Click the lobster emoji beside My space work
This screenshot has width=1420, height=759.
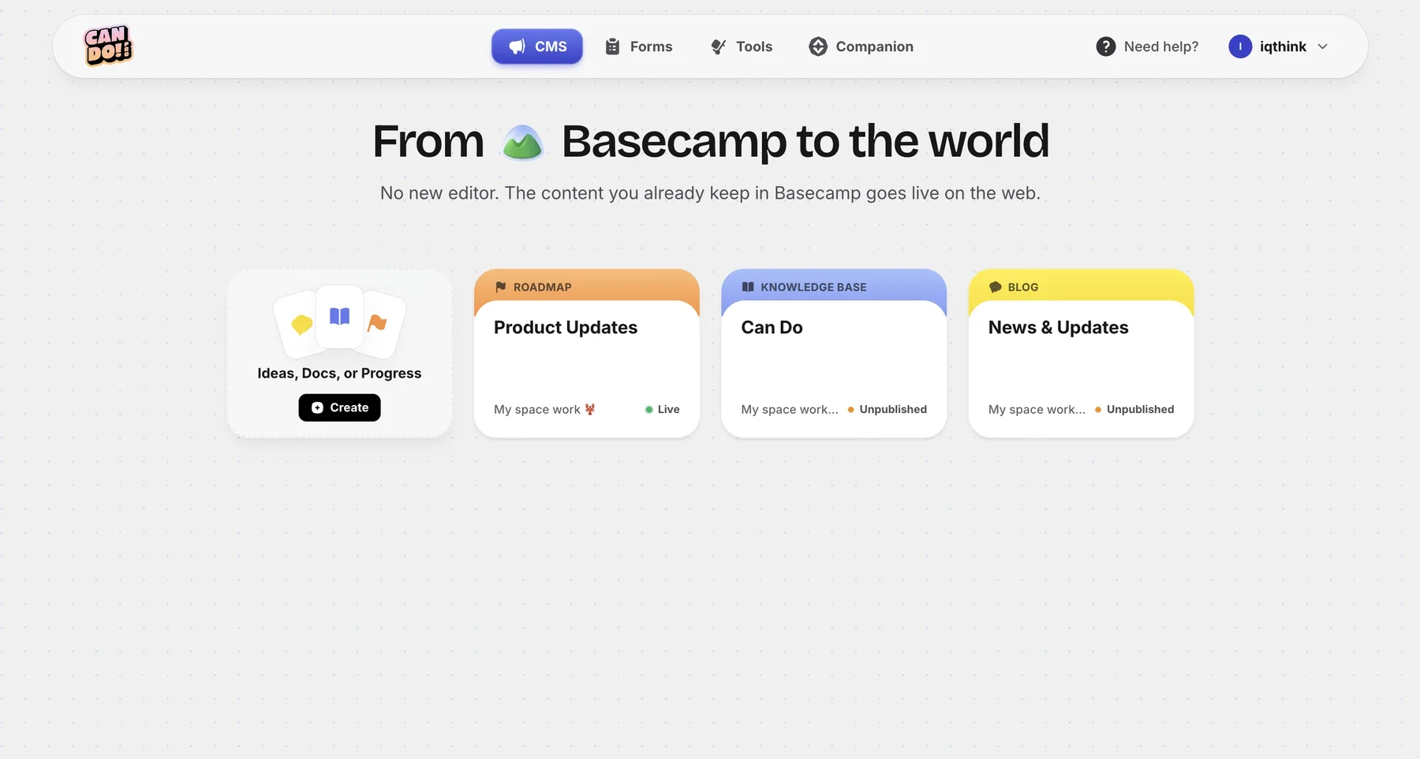coord(590,409)
